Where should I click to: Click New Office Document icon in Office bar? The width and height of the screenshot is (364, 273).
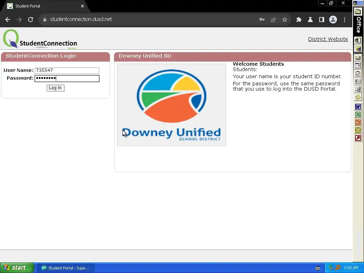click(x=358, y=41)
